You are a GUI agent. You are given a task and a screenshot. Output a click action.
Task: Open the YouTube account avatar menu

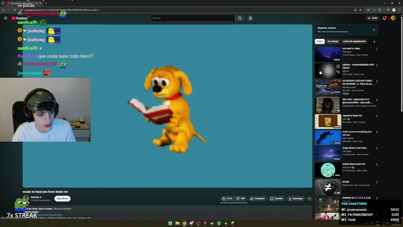(393, 18)
